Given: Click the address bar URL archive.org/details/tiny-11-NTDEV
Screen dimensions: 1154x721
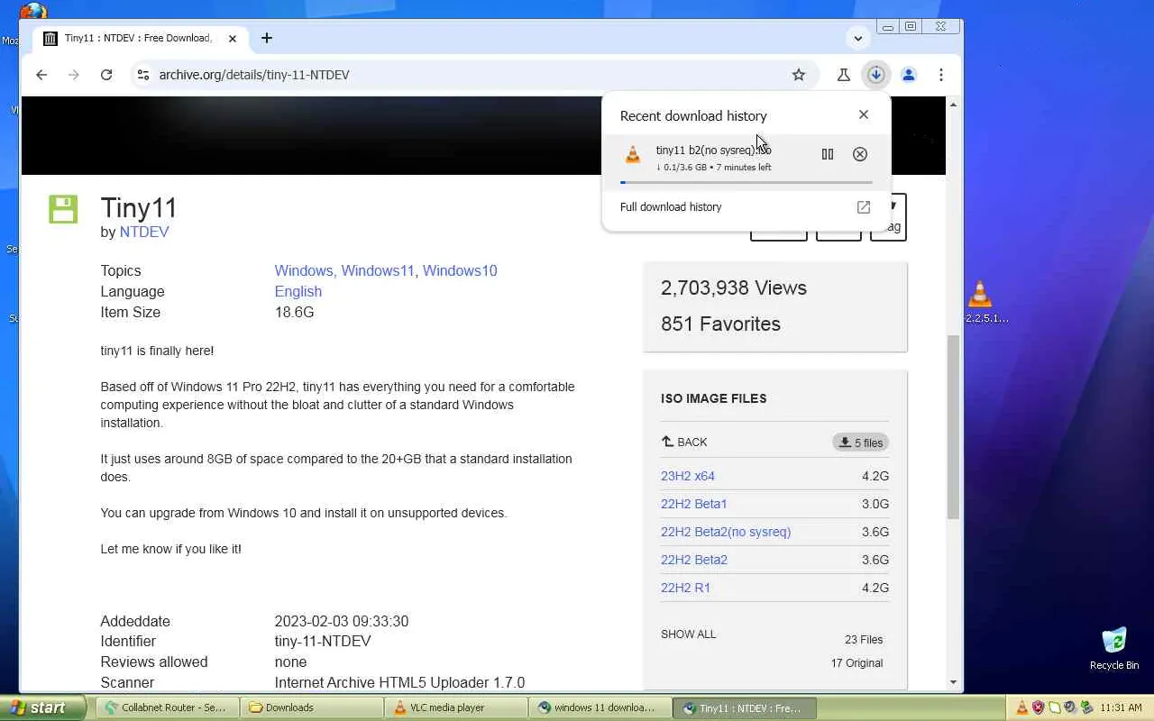Looking at the screenshot, I should coord(254,75).
